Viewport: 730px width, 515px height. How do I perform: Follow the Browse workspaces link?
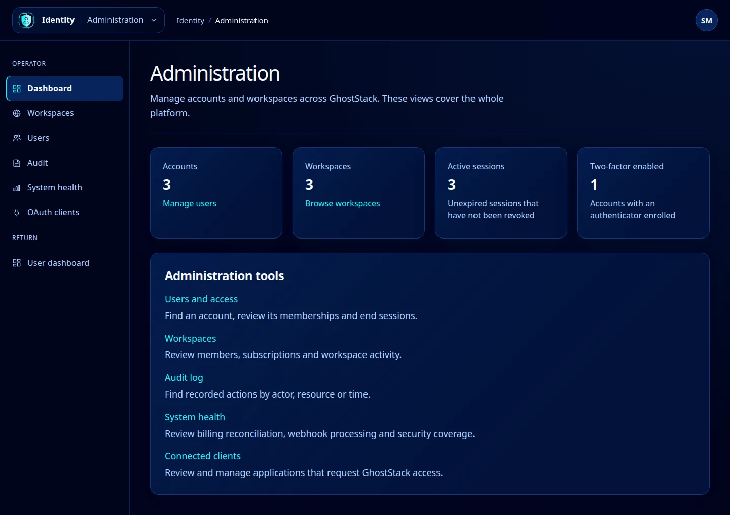pyautogui.click(x=342, y=203)
